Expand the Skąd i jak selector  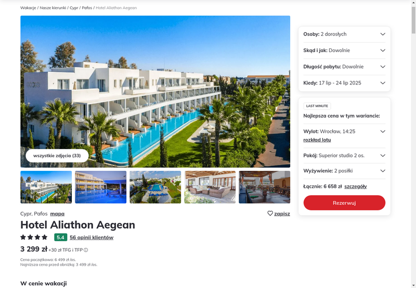344,50
